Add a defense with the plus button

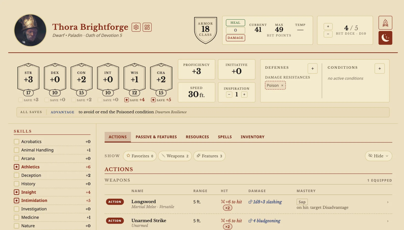312,68
